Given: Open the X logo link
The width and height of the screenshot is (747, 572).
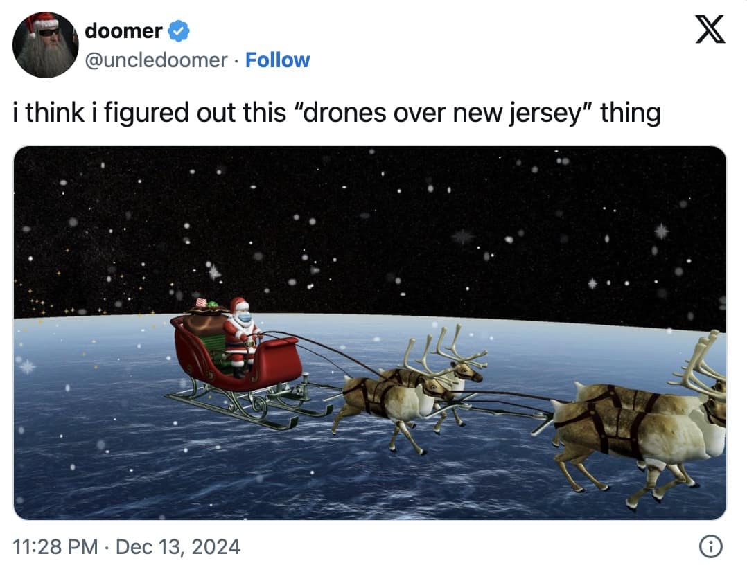Looking at the screenshot, I should coord(710,30).
